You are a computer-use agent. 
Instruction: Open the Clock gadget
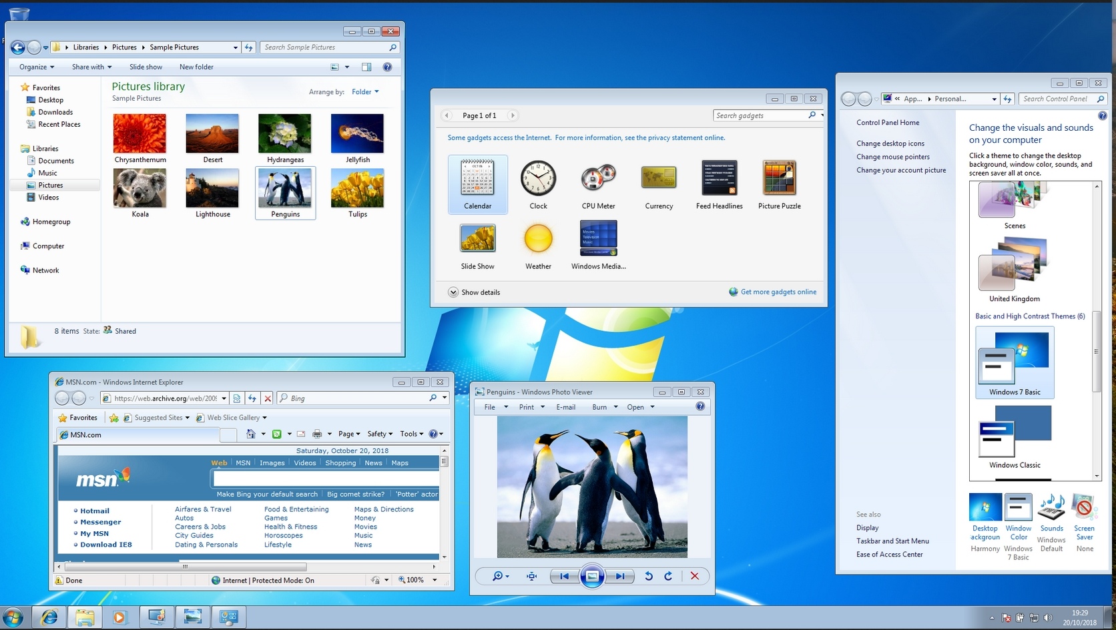[x=538, y=185]
